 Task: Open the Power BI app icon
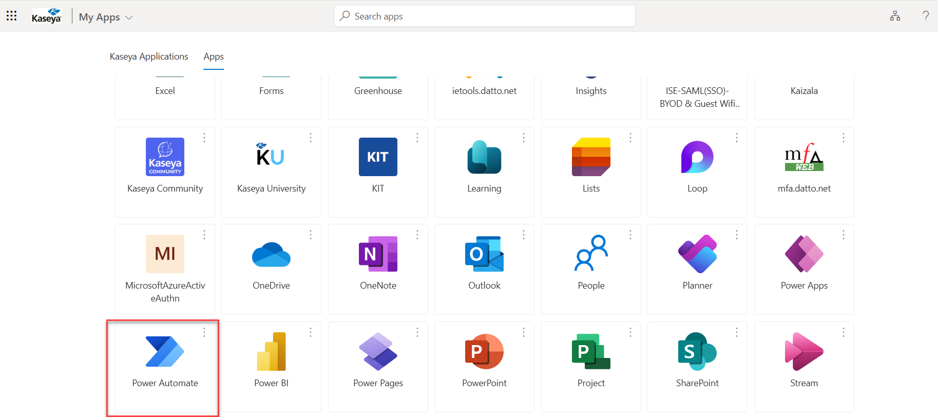(x=271, y=351)
